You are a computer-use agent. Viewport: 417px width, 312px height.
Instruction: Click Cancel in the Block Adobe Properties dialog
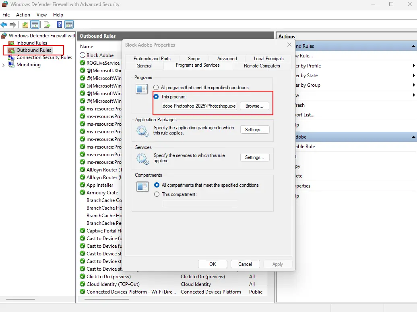point(245,264)
